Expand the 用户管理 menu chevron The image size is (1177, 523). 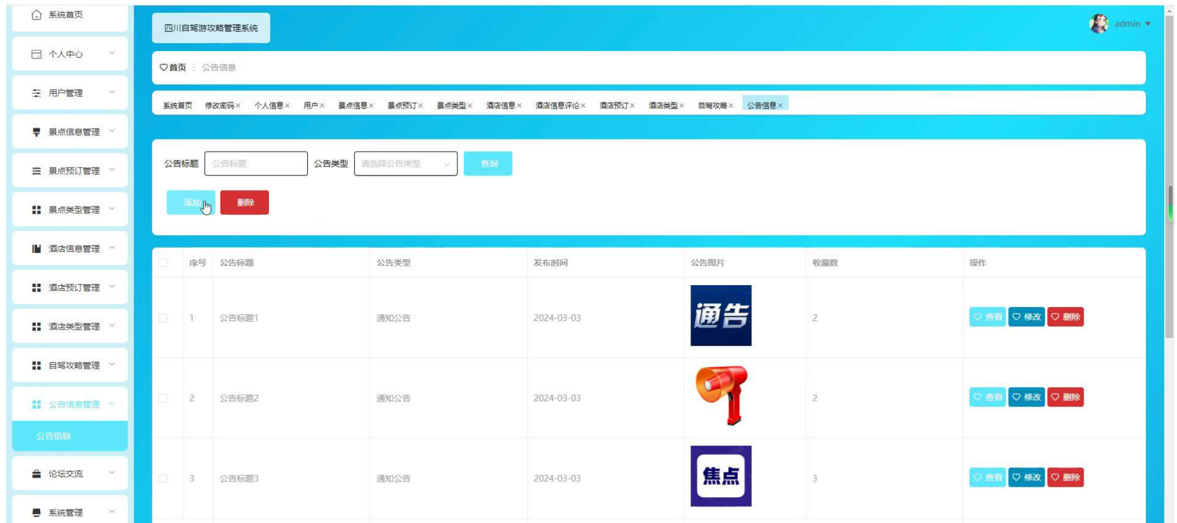112,92
